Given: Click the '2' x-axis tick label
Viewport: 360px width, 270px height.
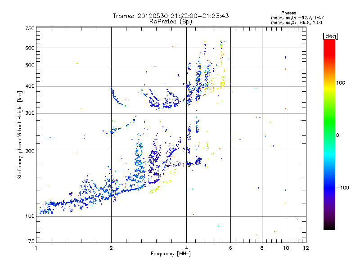Looking at the screenshot, I should point(111,248).
